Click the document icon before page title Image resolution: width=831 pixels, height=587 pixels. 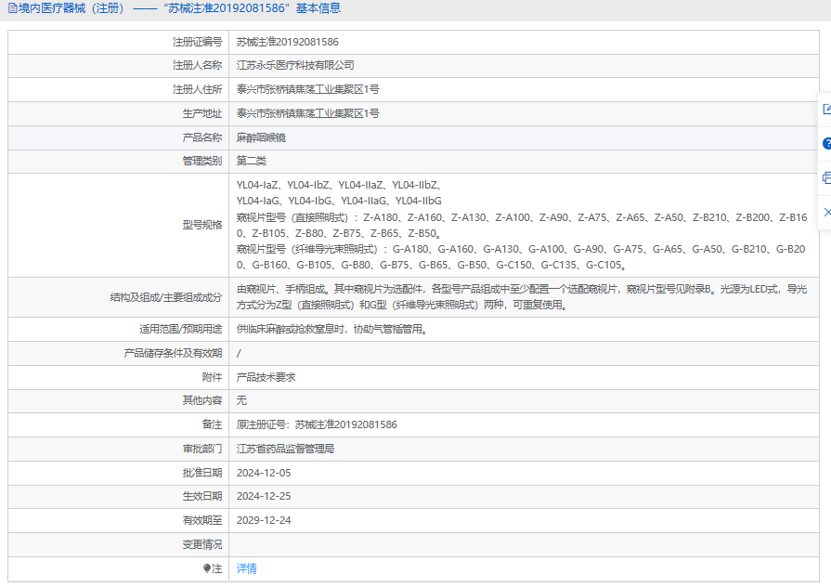(x=13, y=8)
